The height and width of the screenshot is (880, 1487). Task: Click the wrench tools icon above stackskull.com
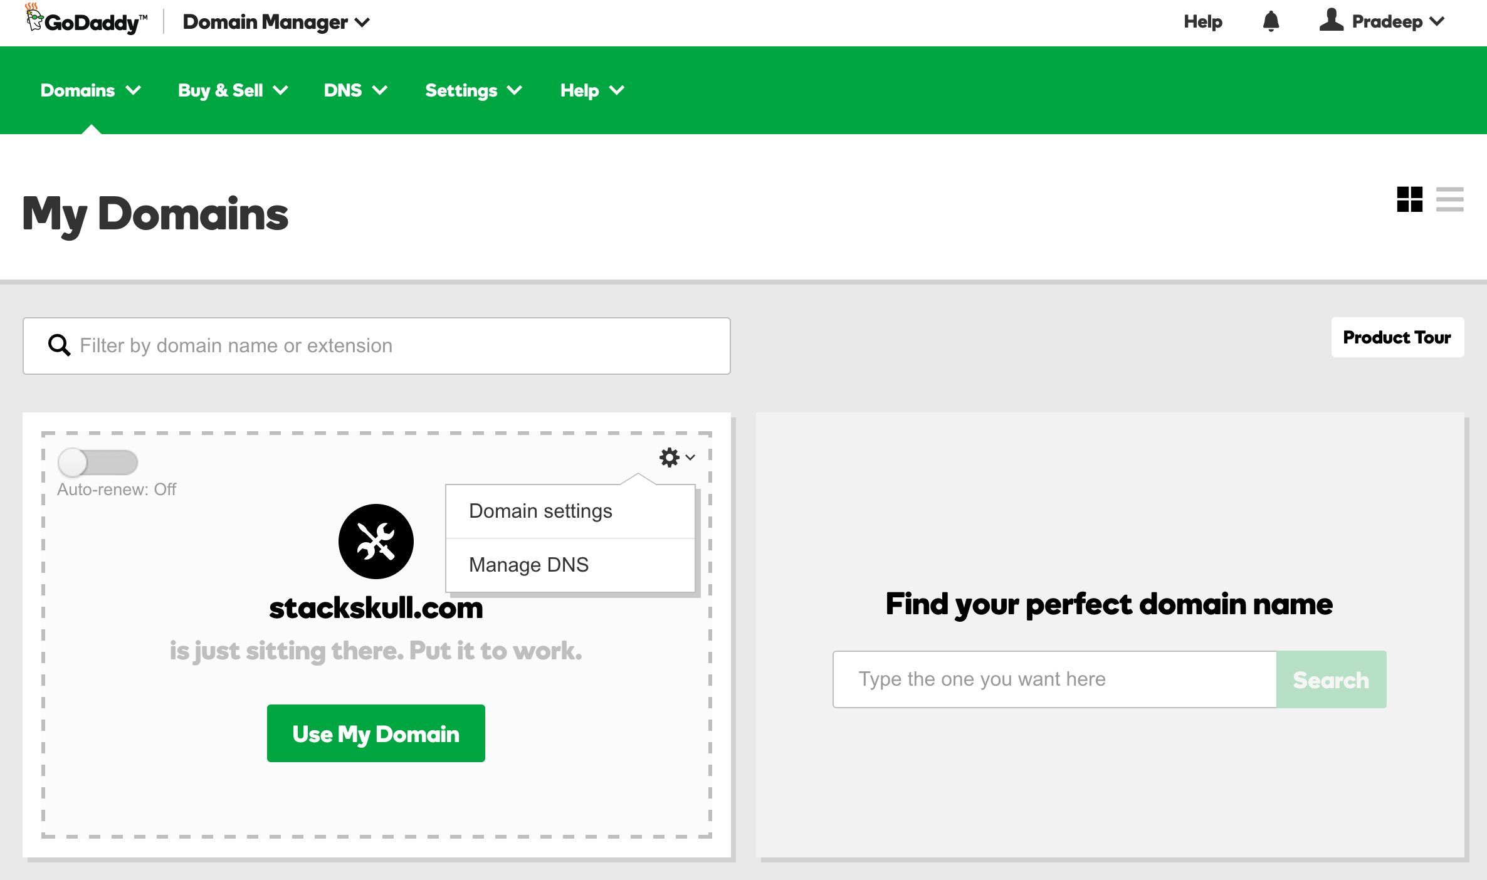point(376,542)
